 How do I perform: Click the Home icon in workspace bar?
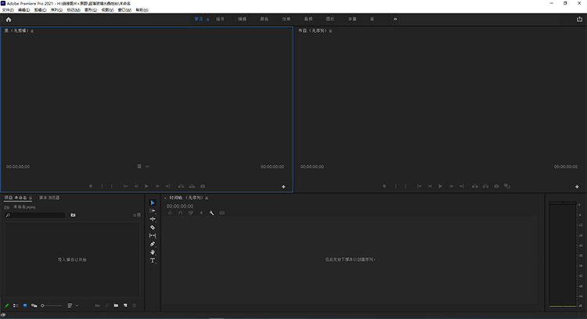(x=9, y=19)
